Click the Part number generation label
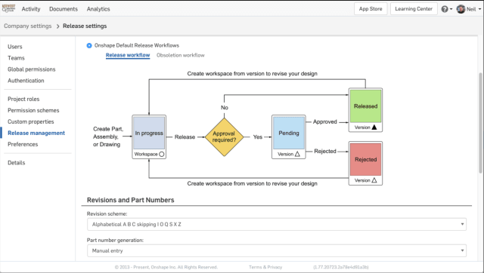This screenshot has height=273, width=484. [115, 240]
